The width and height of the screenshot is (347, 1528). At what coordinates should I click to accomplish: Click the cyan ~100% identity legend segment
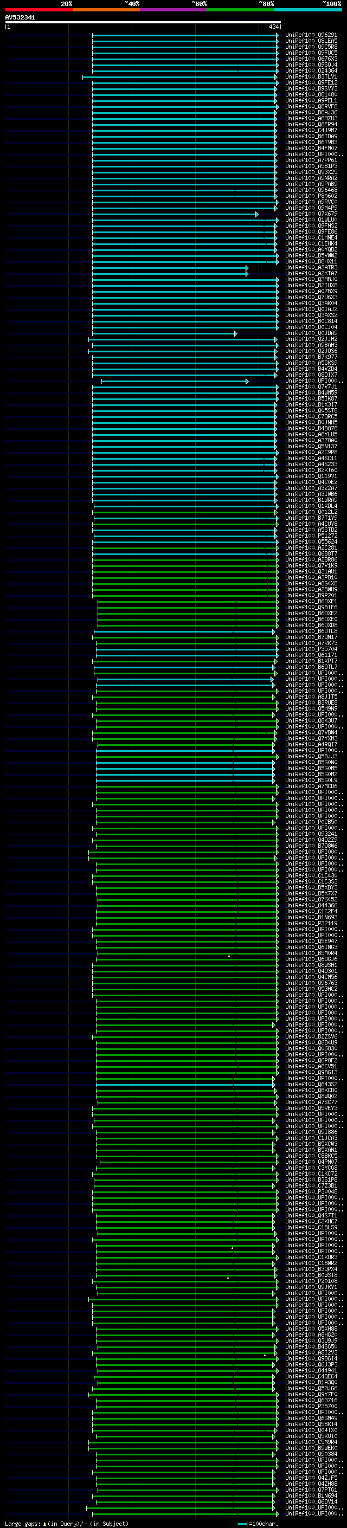(x=308, y=10)
